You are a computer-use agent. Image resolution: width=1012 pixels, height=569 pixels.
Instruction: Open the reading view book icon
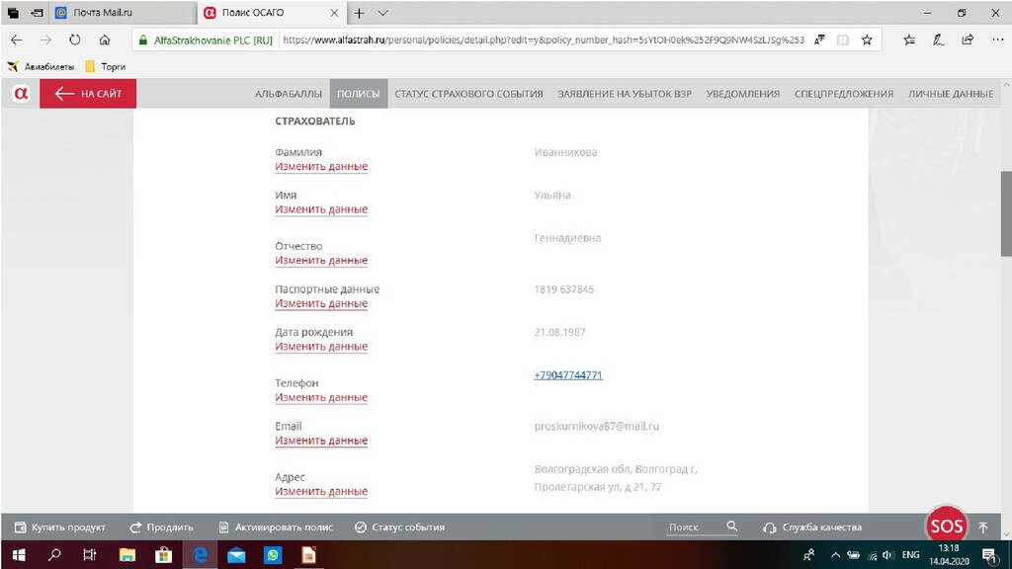pos(843,40)
